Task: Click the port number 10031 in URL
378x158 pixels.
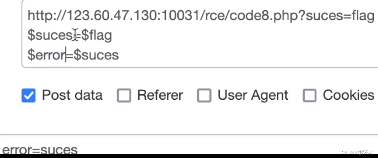Action: [178, 15]
